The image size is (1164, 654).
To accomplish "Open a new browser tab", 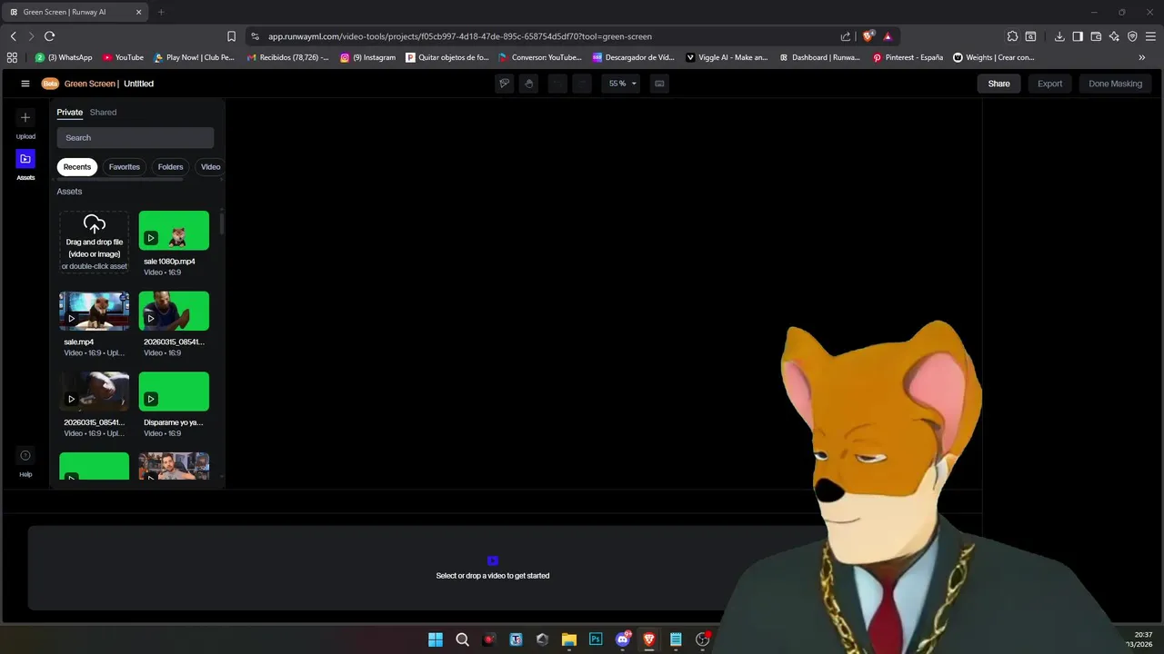I will point(161,12).
